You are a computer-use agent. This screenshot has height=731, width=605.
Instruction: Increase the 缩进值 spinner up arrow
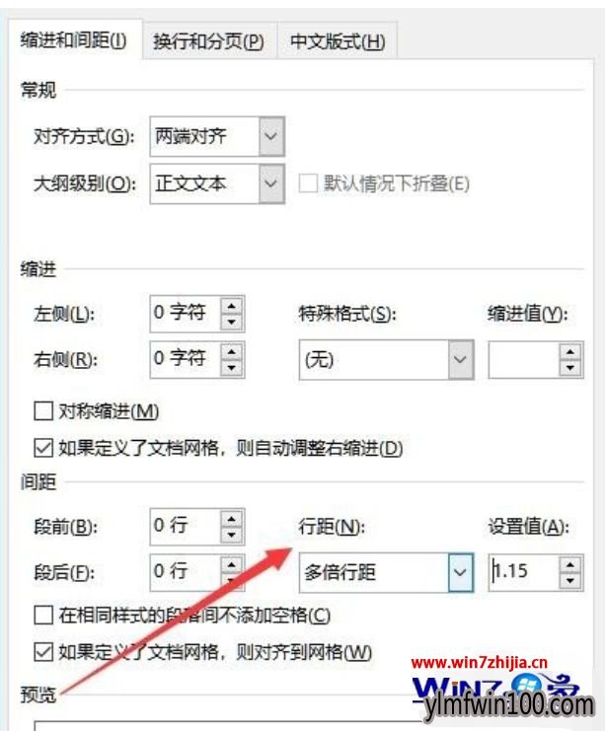570,351
